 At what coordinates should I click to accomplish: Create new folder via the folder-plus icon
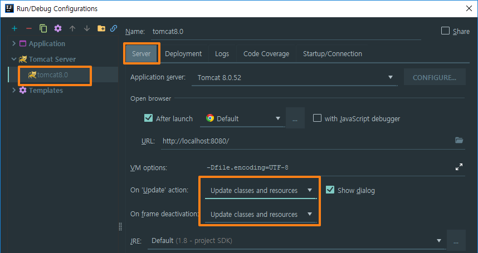(101, 28)
